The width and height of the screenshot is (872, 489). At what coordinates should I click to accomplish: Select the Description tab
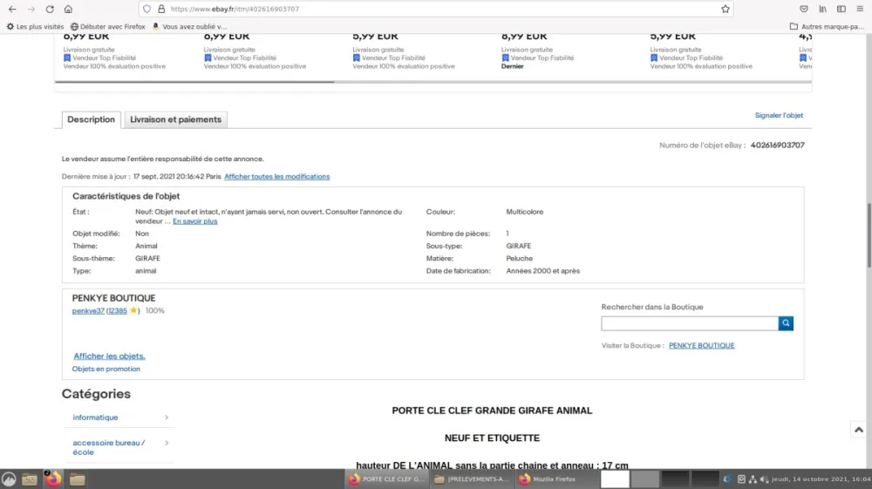92,119
